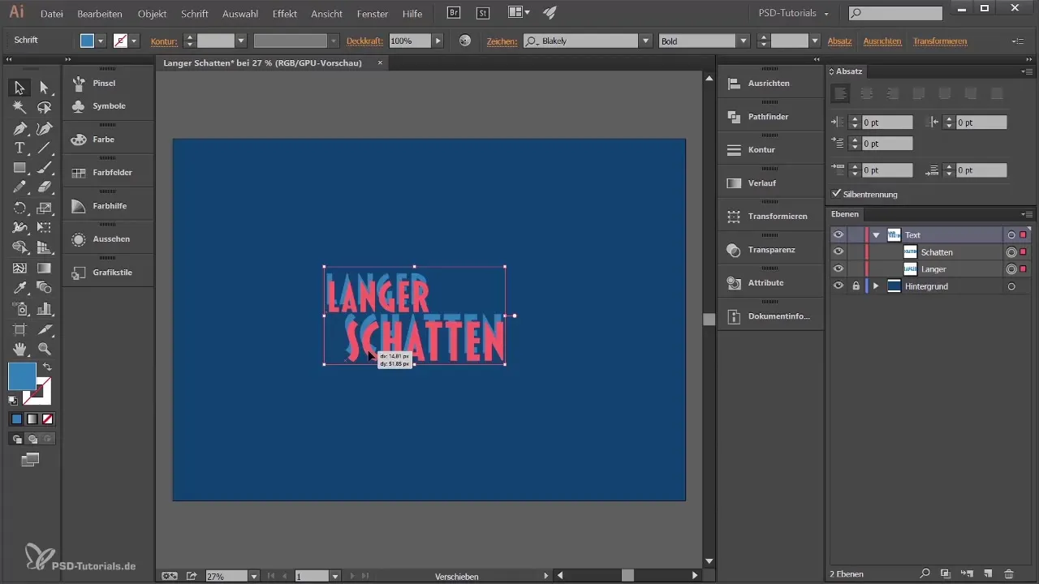The width and height of the screenshot is (1039, 584).
Task: Select the Artboard tool
Action: click(19, 329)
